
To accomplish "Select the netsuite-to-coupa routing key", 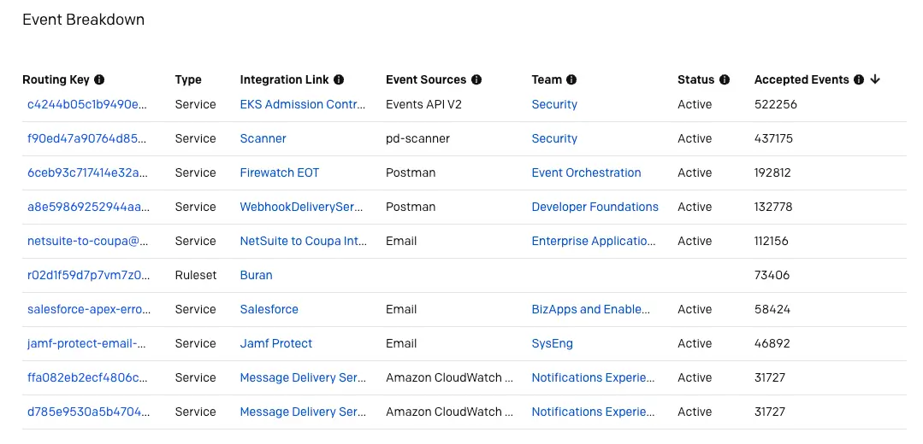I will coord(87,241).
